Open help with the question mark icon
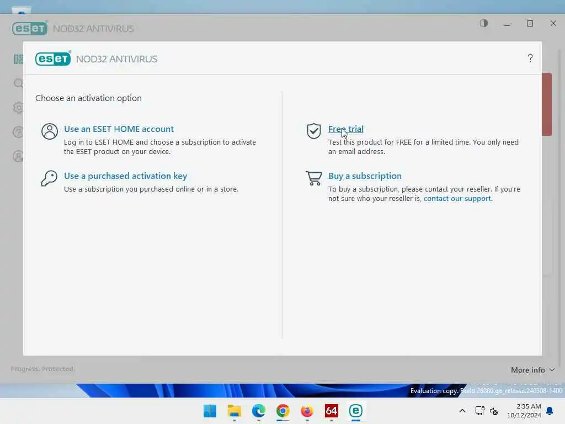Screen dimensions: 565x424 point(530,58)
